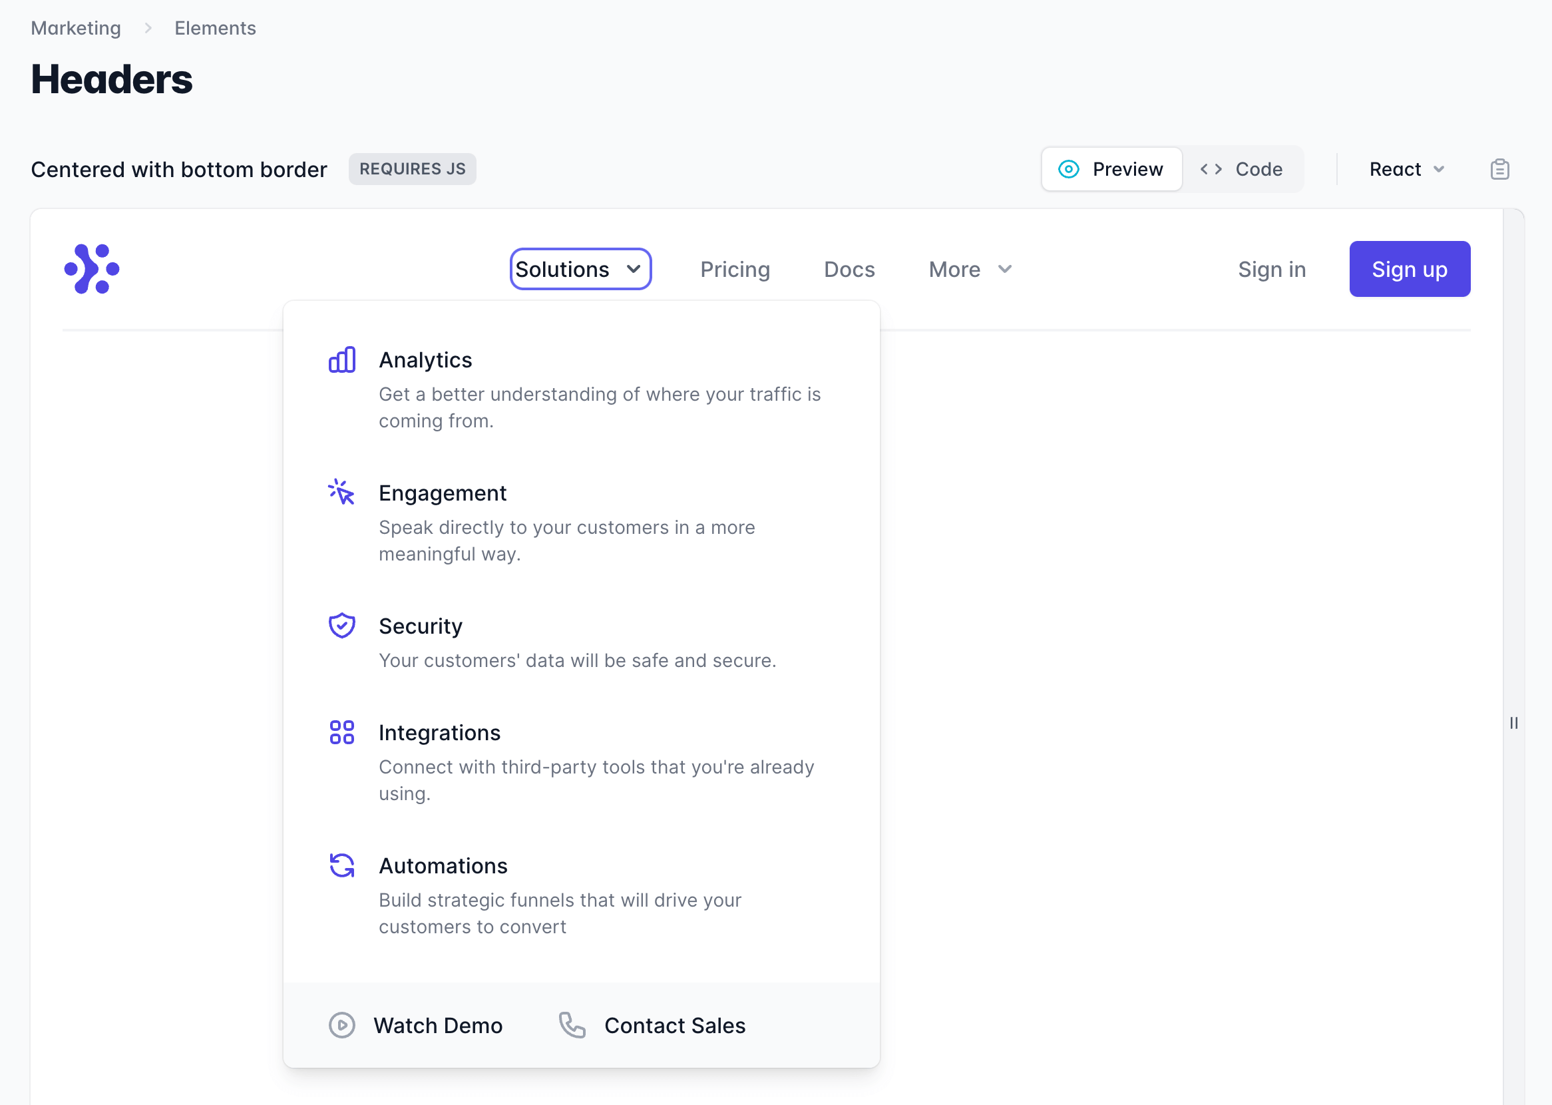Copy code with the clipboard icon
The height and width of the screenshot is (1105, 1552).
point(1499,170)
